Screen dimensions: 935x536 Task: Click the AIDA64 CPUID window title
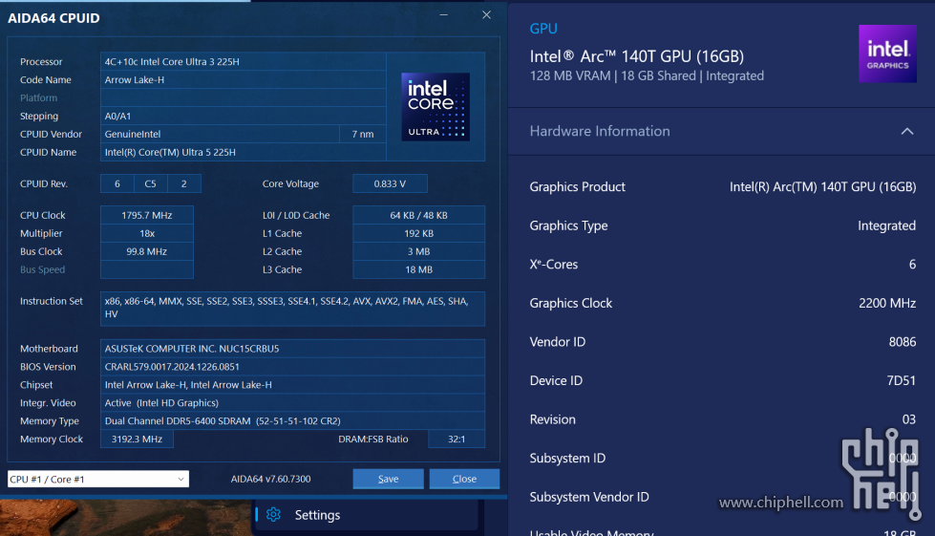53,18
